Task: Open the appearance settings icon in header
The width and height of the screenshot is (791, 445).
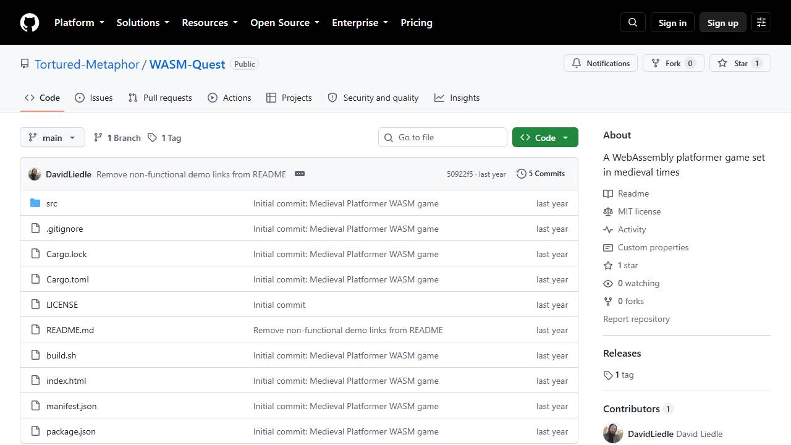Action: tap(761, 23)
